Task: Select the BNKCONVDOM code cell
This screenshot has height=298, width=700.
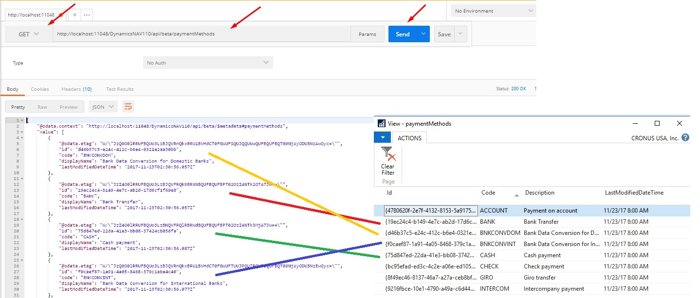Action: (x=499, y=233)
